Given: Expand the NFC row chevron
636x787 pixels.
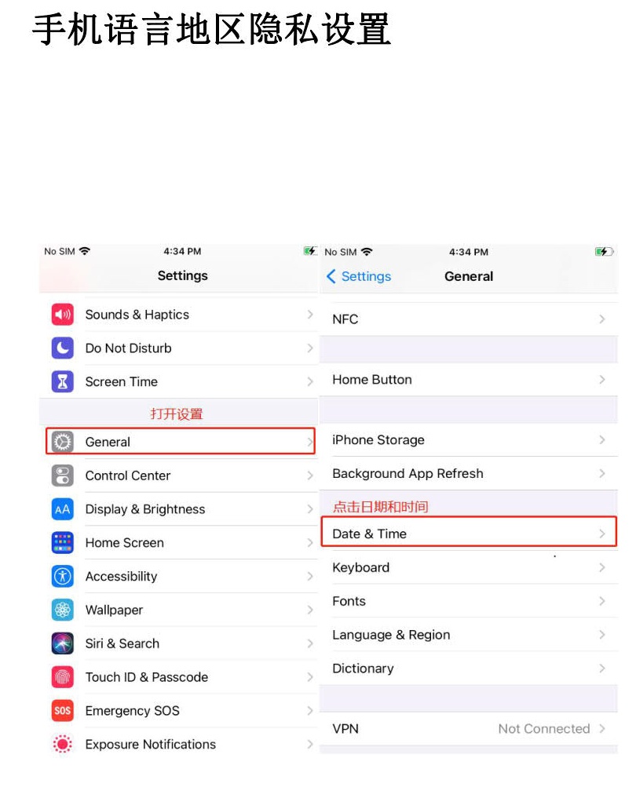Looking at the screenshot, I should (601, 319).
